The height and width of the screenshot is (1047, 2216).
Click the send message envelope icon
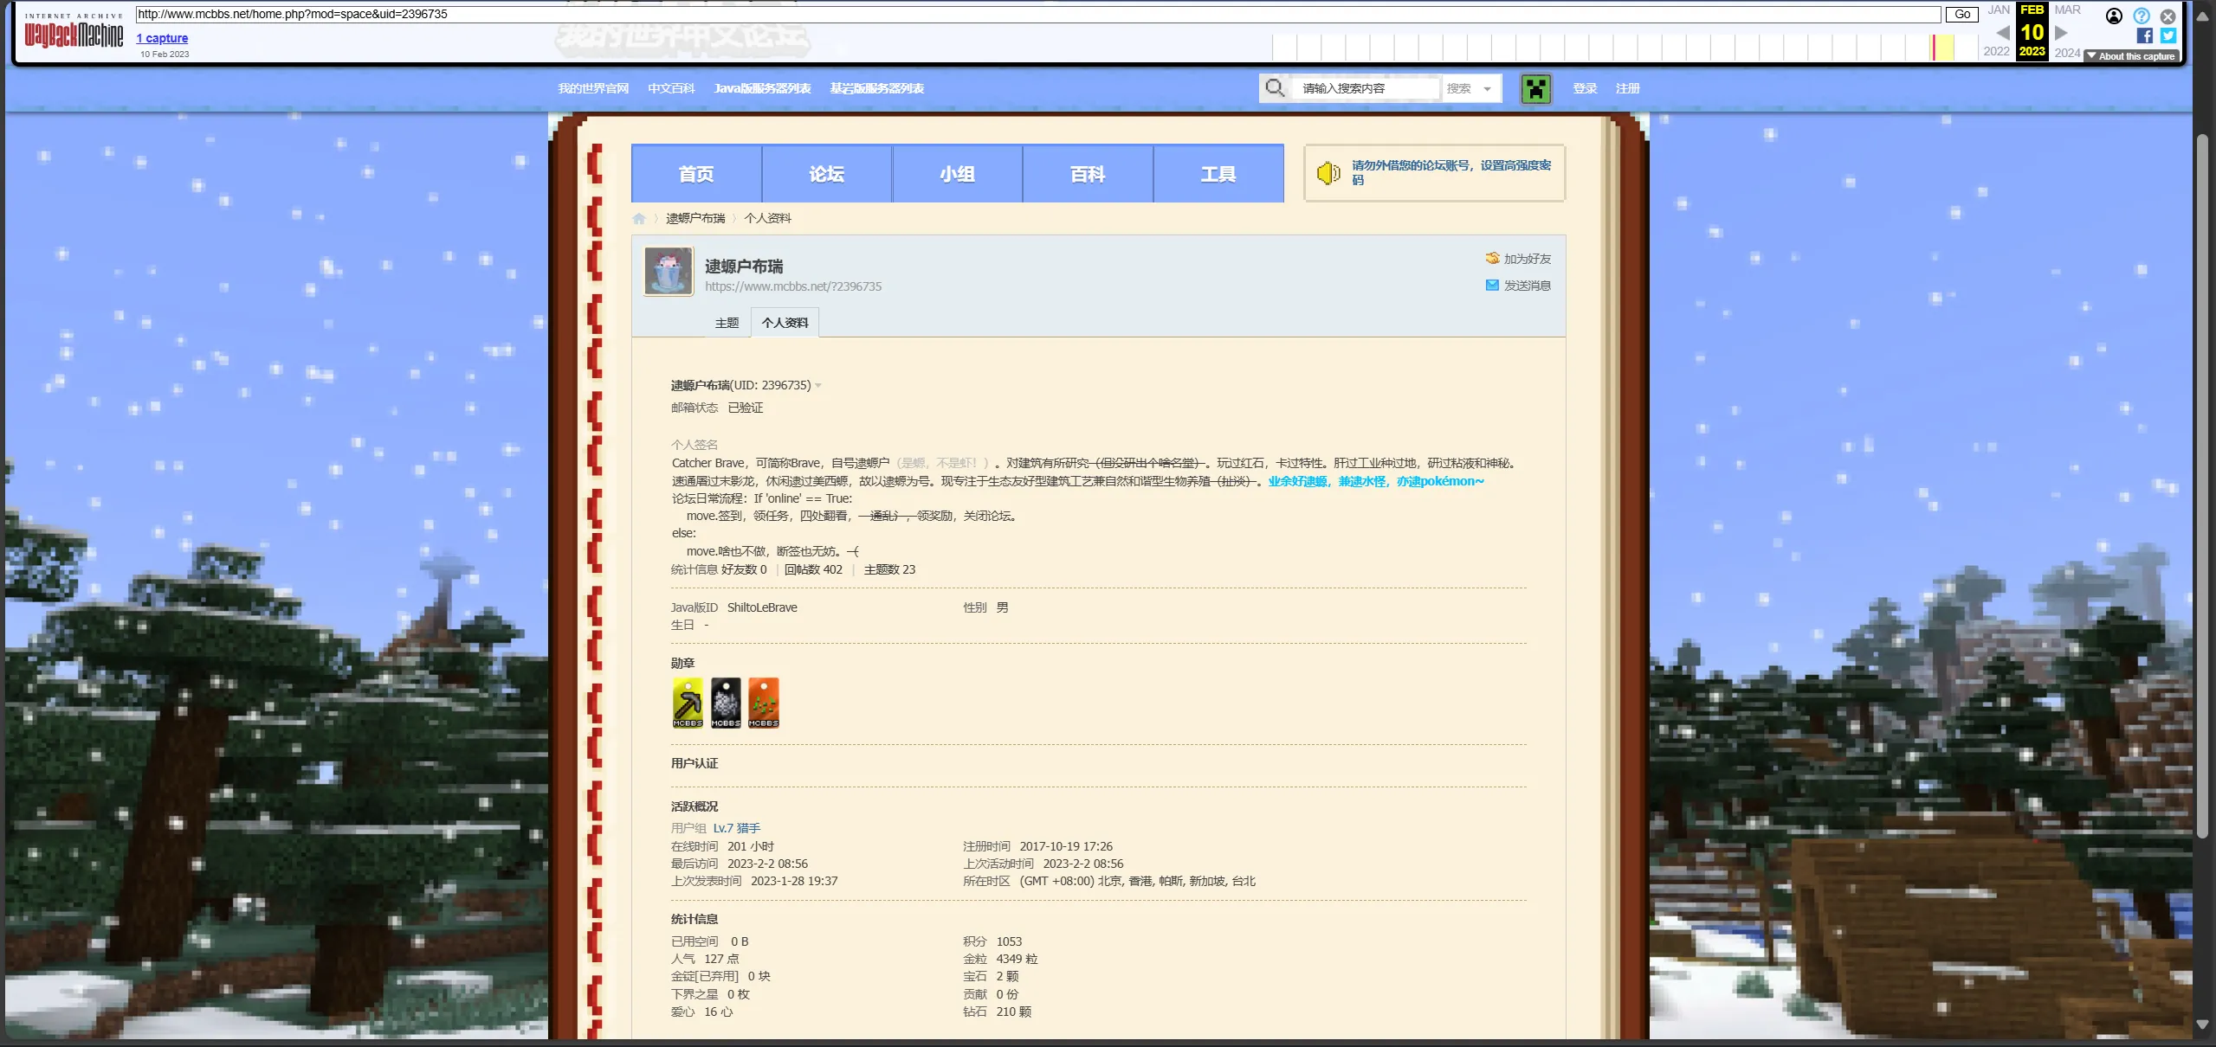click(x=1492, y=286)
